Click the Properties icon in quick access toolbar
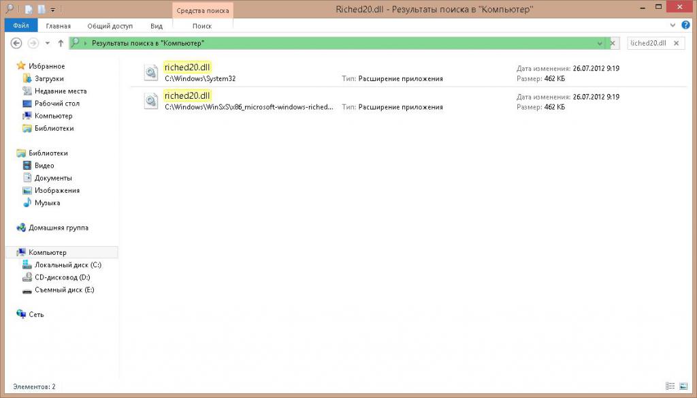This screenshot has height=398, width=697. [28, 9]
